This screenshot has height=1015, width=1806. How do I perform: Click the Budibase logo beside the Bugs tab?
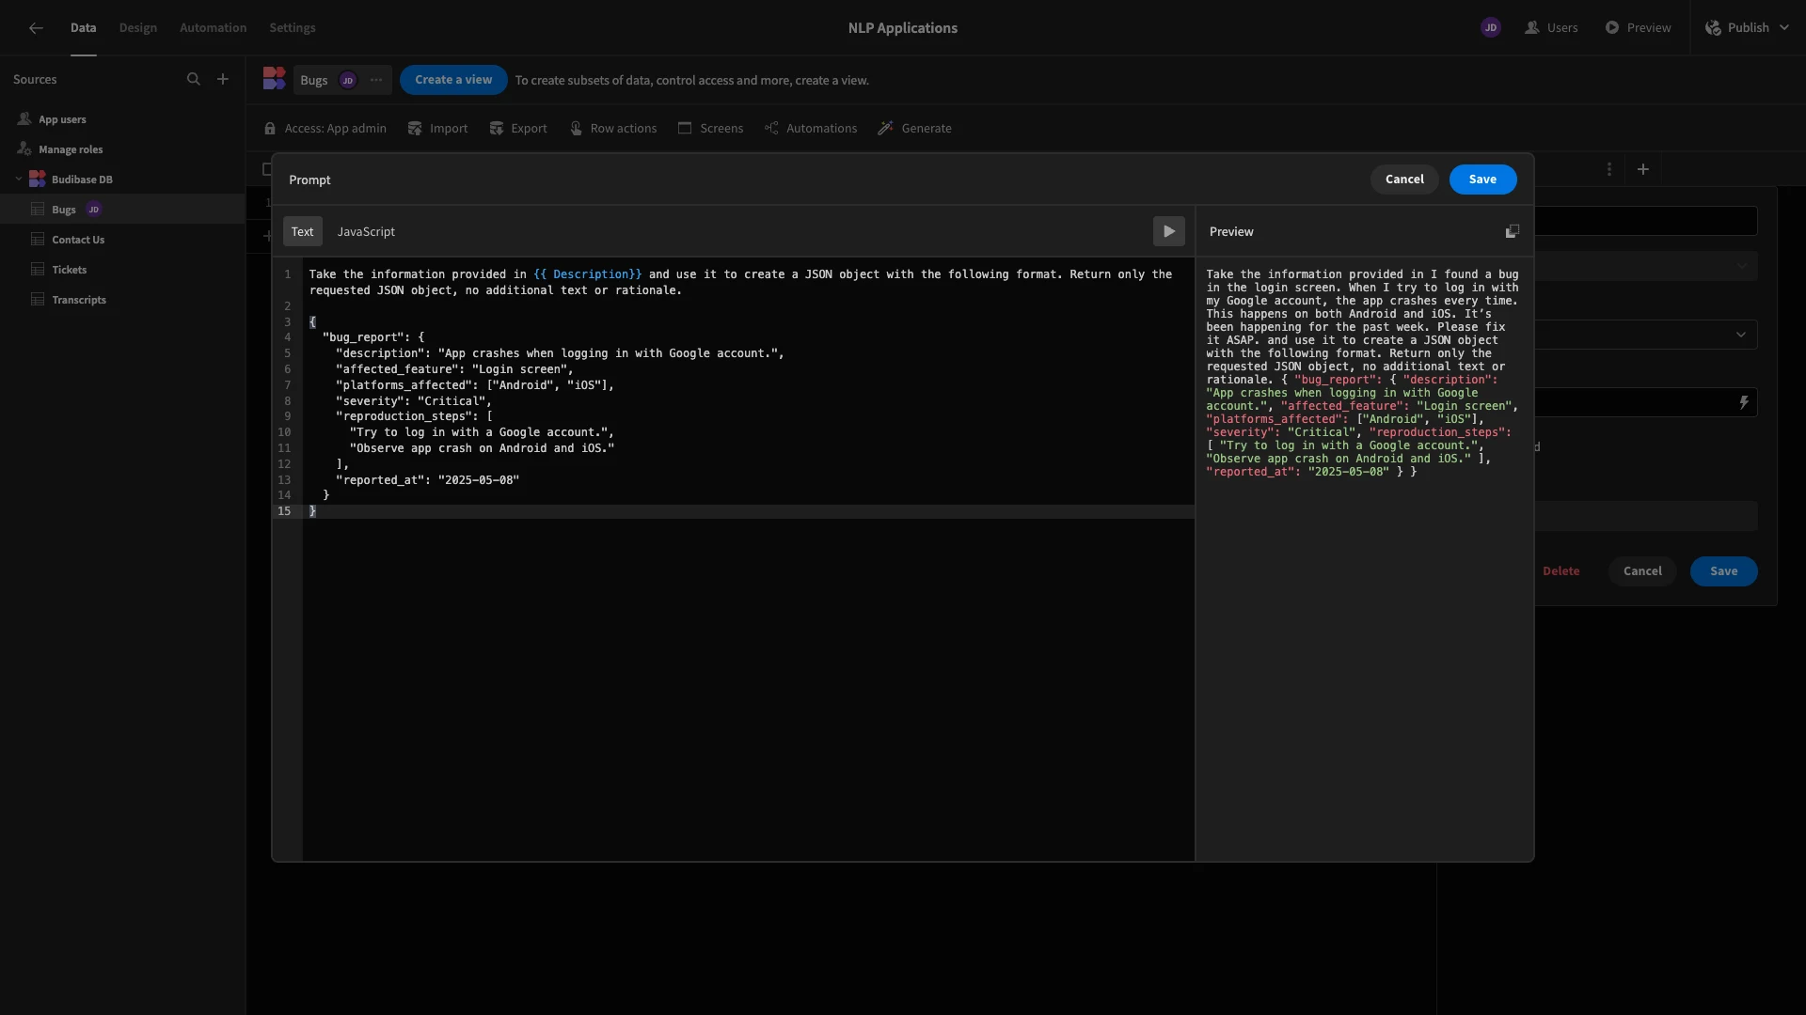tap(274, 79)
